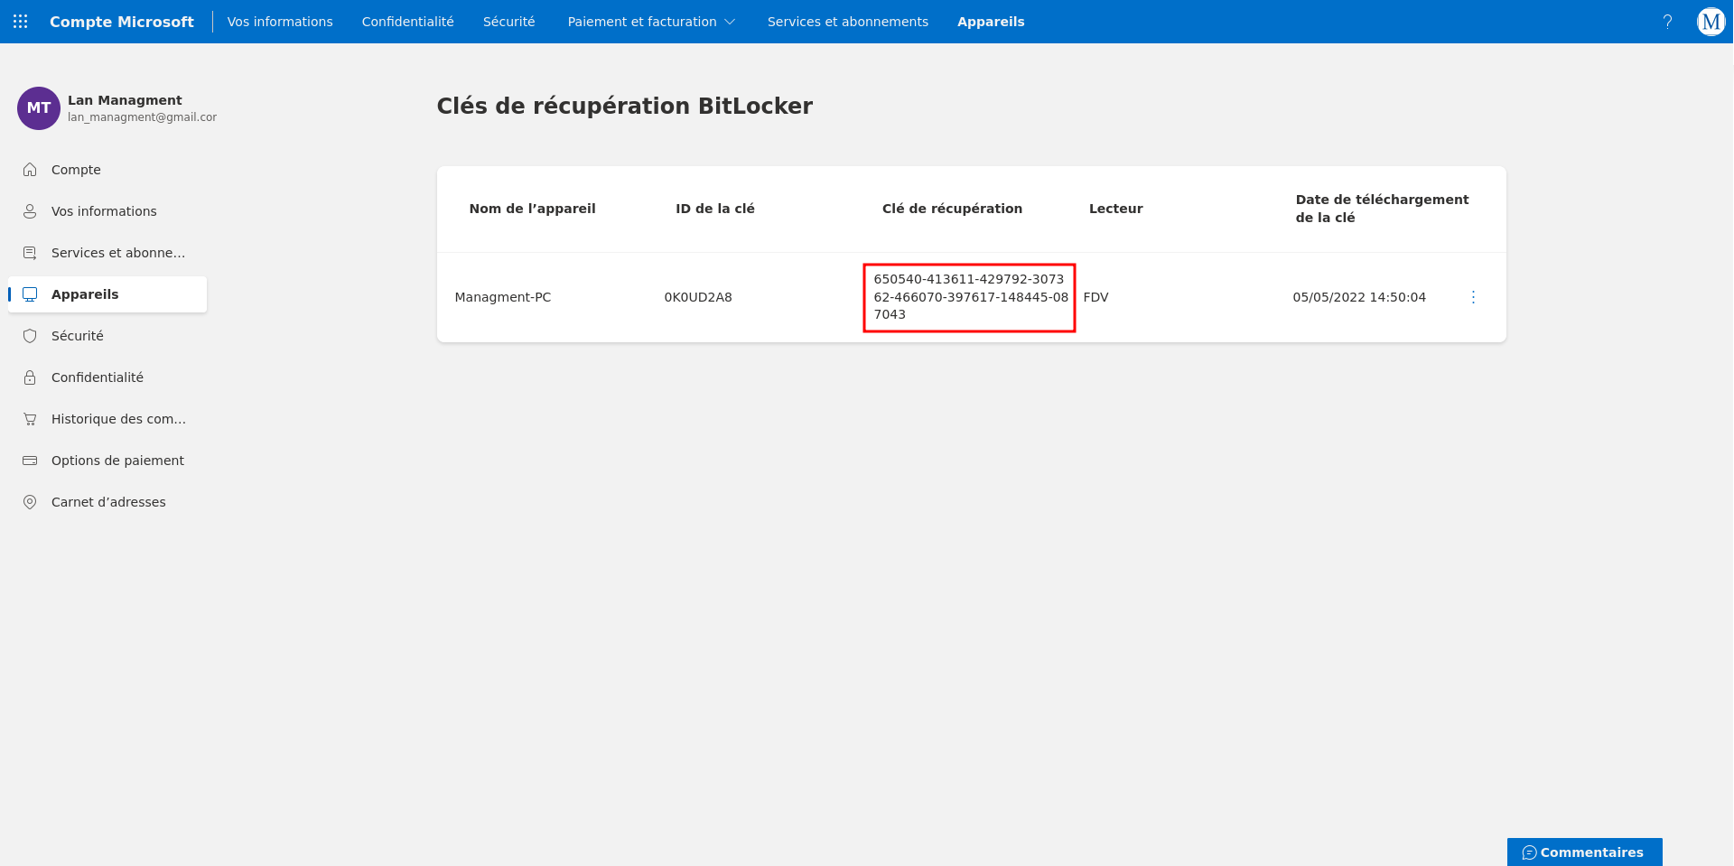Open Vos informations in top navigation
Image resolution: width=1734 pixels, height=866 pixels.
point(280,22)
